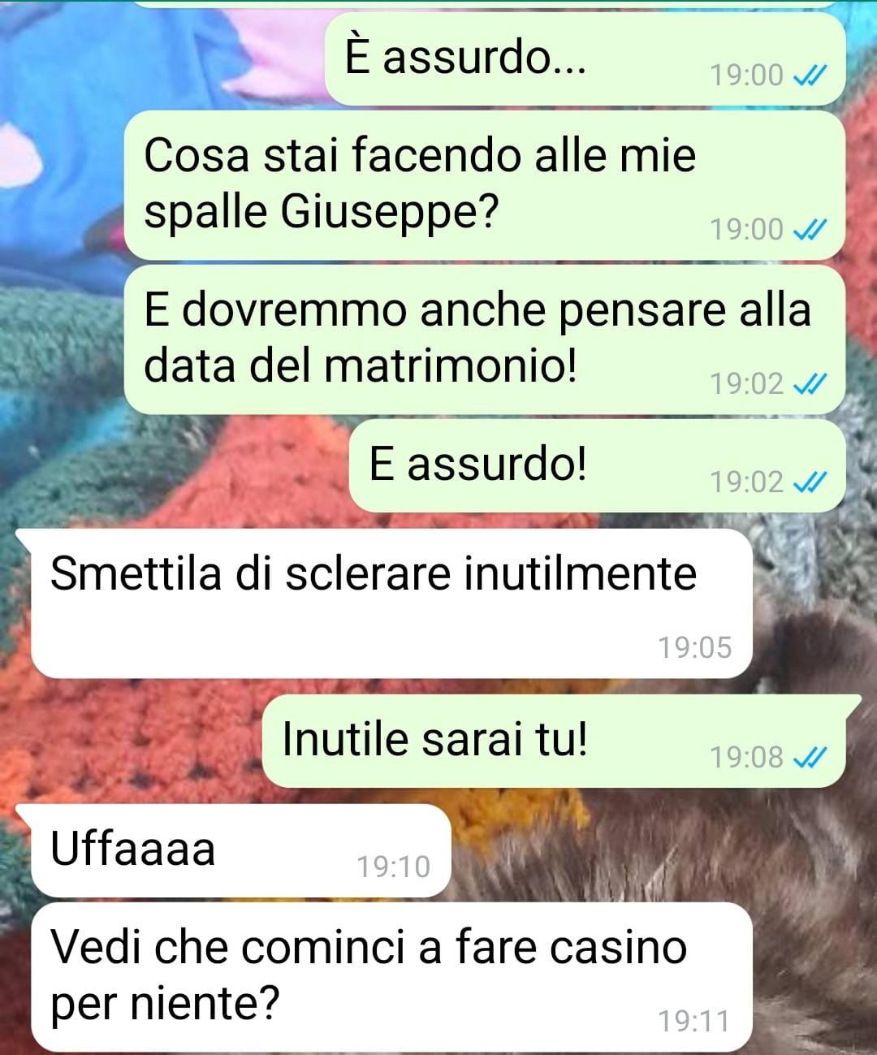Tap the 19:02 time on matrimonio message
The width and height of the screenshot is (877, 1055).
click(747, 383)
